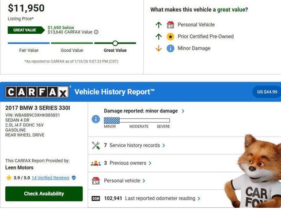The image size is (281, 210).
Task: Click the GREAT VALUE green badge
Action: (x=26, y=30)
